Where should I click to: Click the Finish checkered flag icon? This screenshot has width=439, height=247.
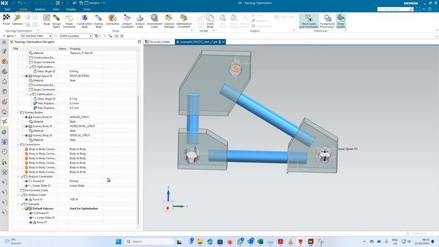(6, 19)
